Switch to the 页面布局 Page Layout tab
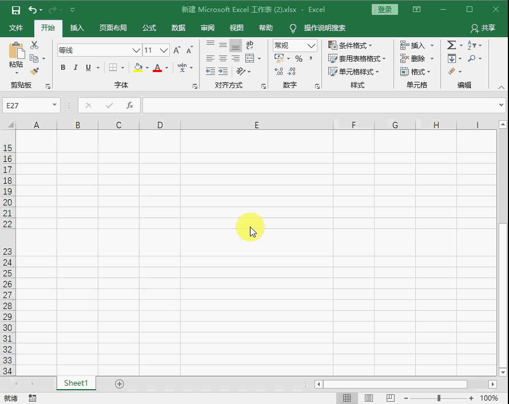Image resolution: width=509 pixels, height=404 pixels. point(113,28)
